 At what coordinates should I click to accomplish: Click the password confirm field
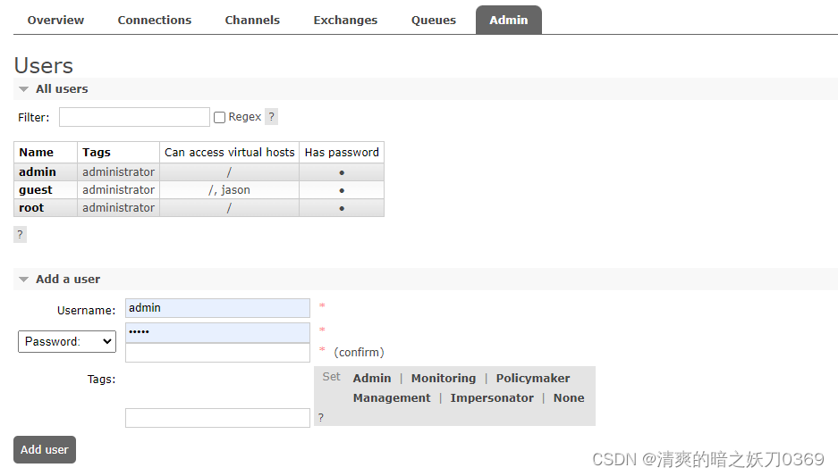pos(217,353)
